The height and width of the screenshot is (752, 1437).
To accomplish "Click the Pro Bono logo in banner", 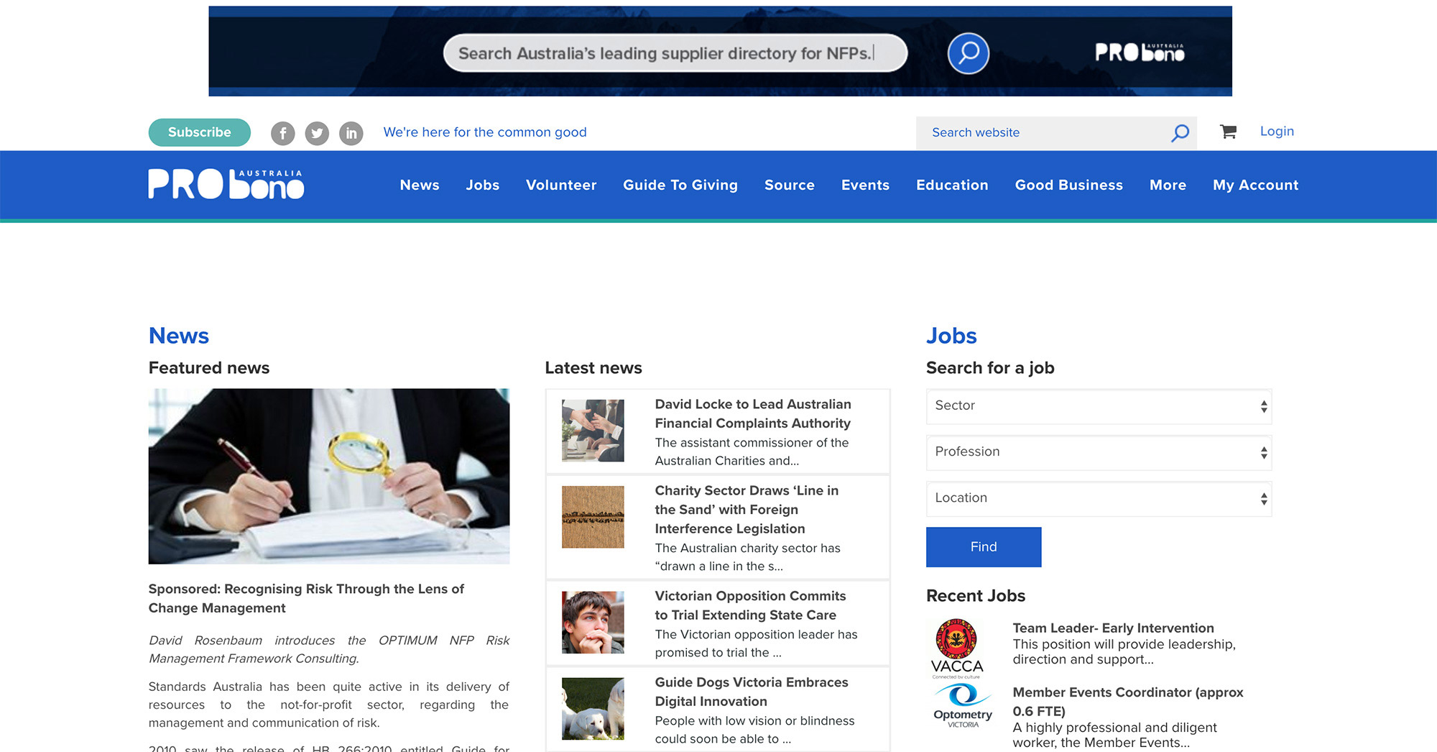I will [1140, 52].
